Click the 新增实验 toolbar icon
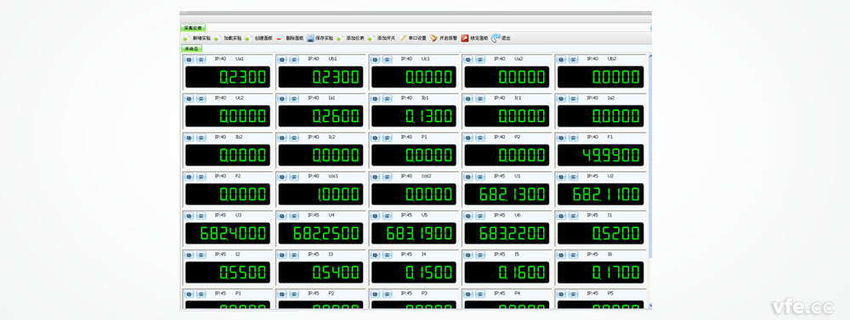Viewport: 850px width, 320px height. (184, 38)
